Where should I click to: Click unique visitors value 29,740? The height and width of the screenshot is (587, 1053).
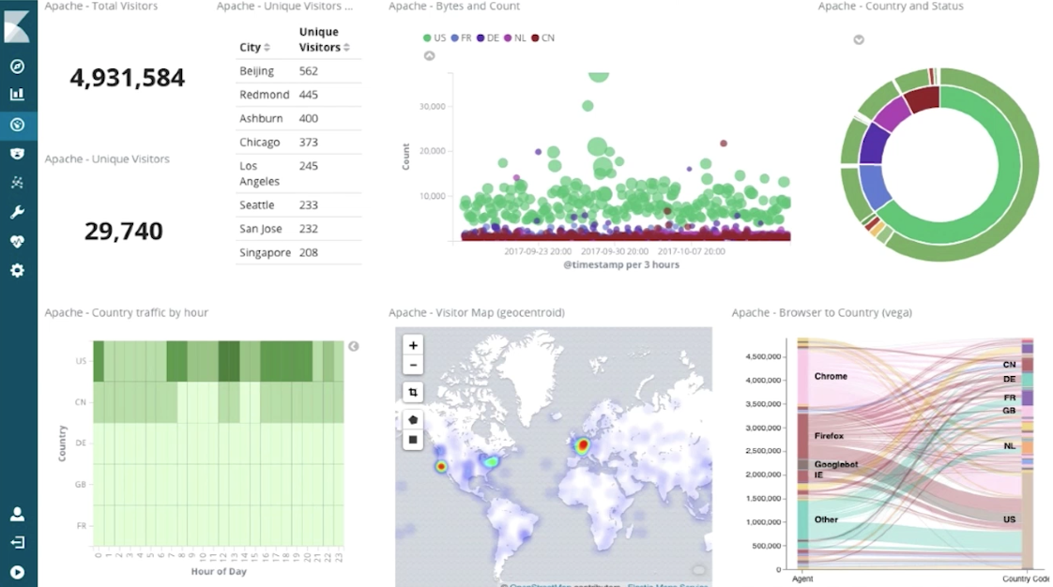click(124, 232)
